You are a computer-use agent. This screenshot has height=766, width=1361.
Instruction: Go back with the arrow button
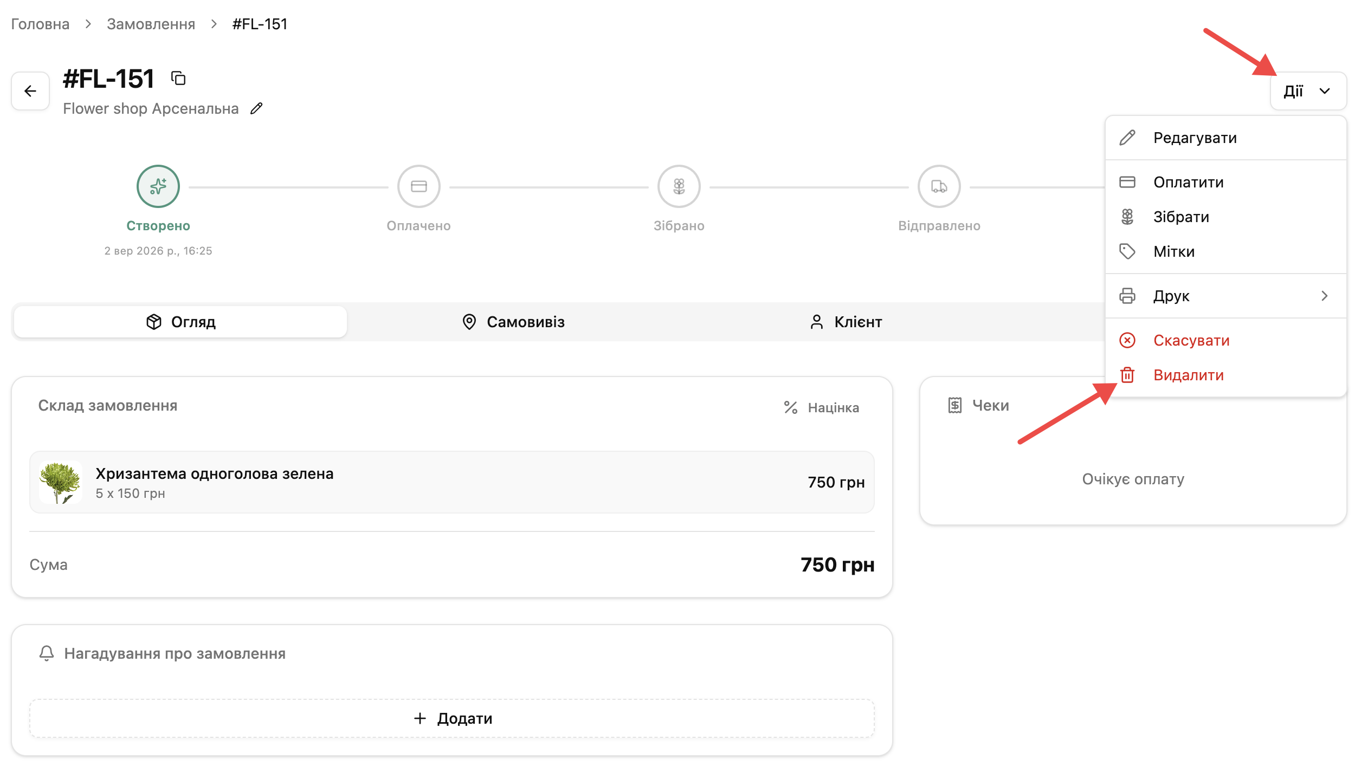pyautogui.click(x=30, y=91)
